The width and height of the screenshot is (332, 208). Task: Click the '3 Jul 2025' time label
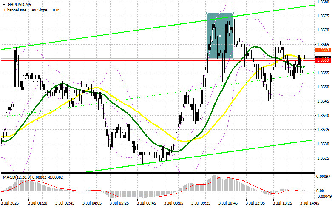click(10, 203)
